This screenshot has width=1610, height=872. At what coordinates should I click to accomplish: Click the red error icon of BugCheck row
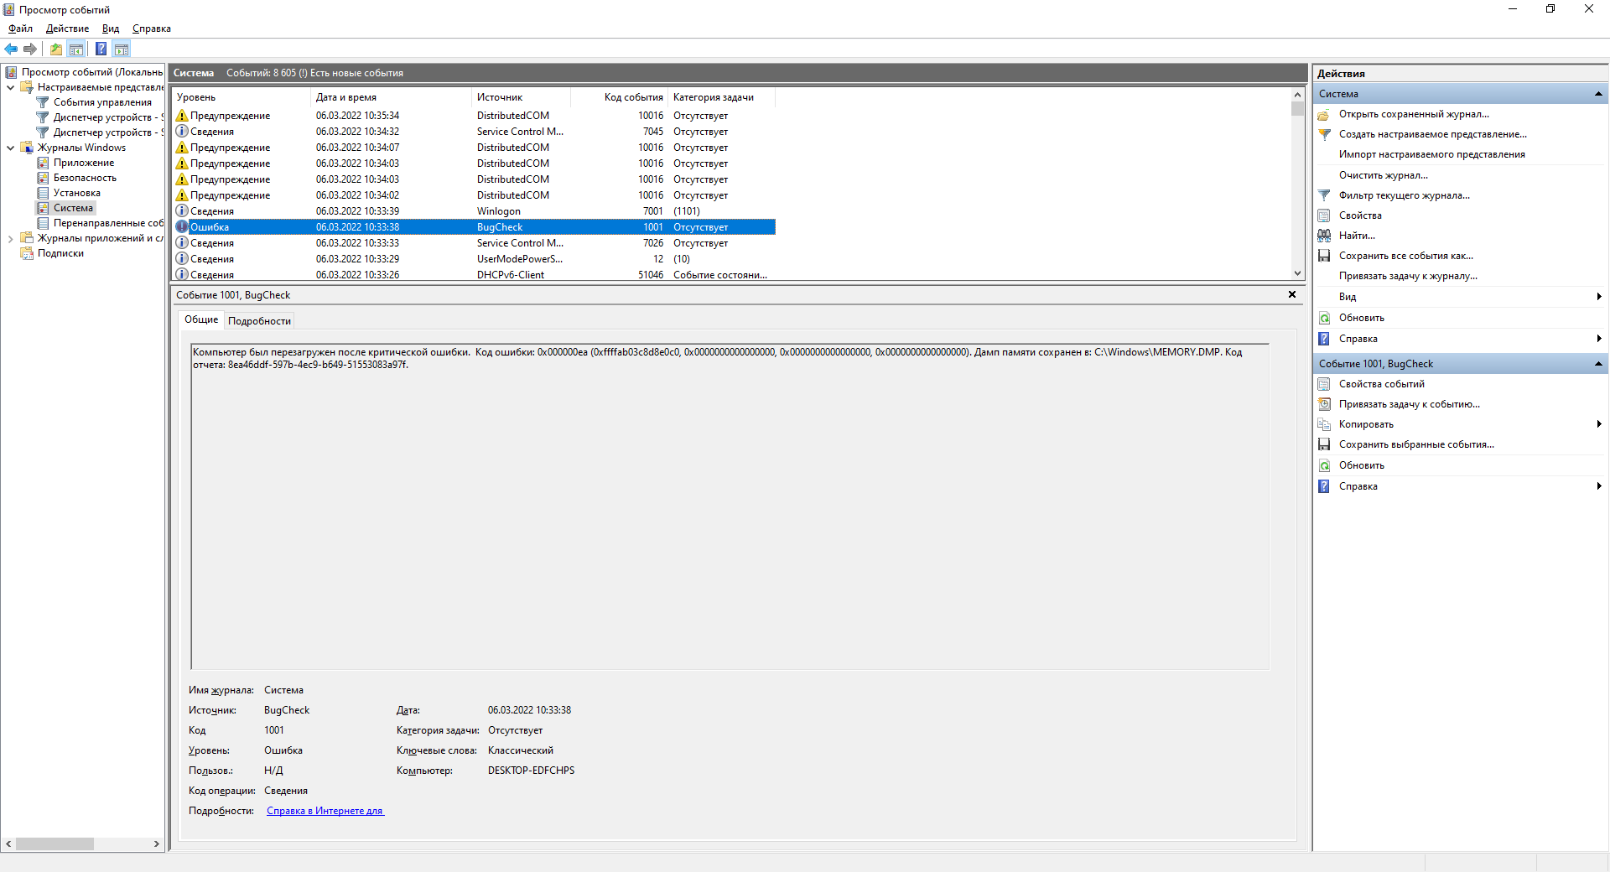(181, 226)
